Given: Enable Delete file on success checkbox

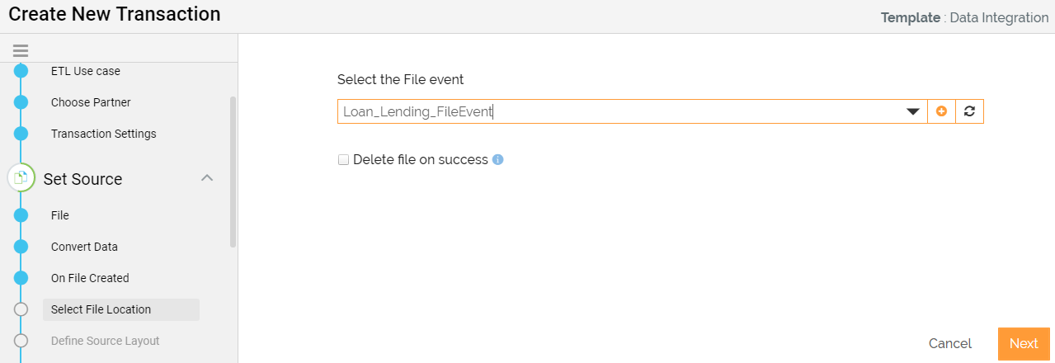Looking at the screenshot, I should [x=344, y=160].
